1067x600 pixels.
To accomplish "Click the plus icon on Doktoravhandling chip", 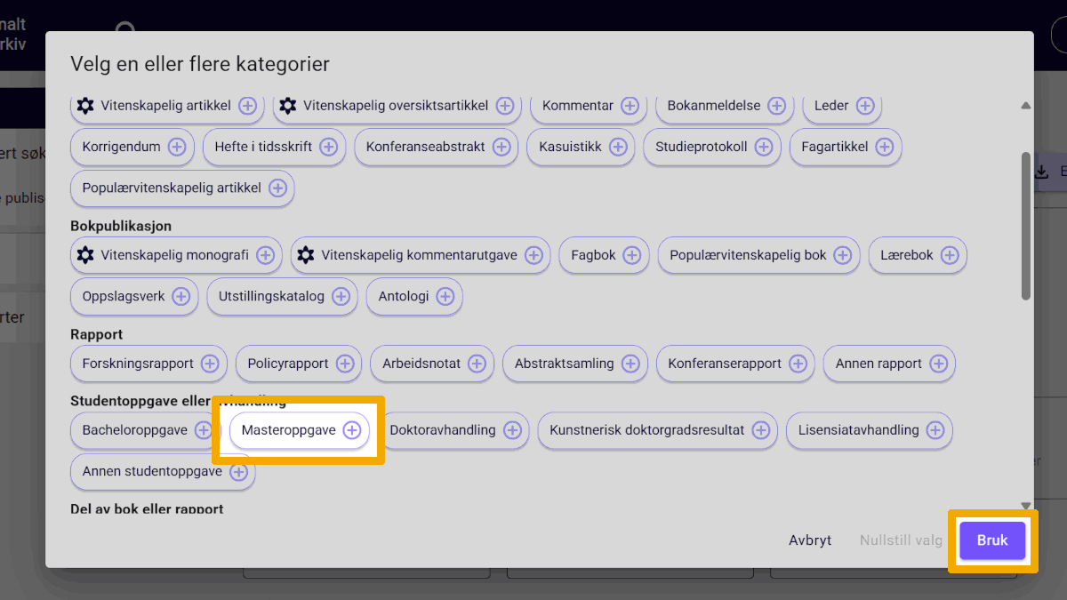I will 512,430.
